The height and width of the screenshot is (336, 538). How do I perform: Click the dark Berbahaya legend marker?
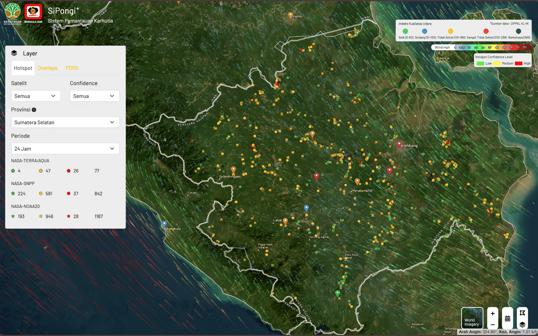[518, 31]
